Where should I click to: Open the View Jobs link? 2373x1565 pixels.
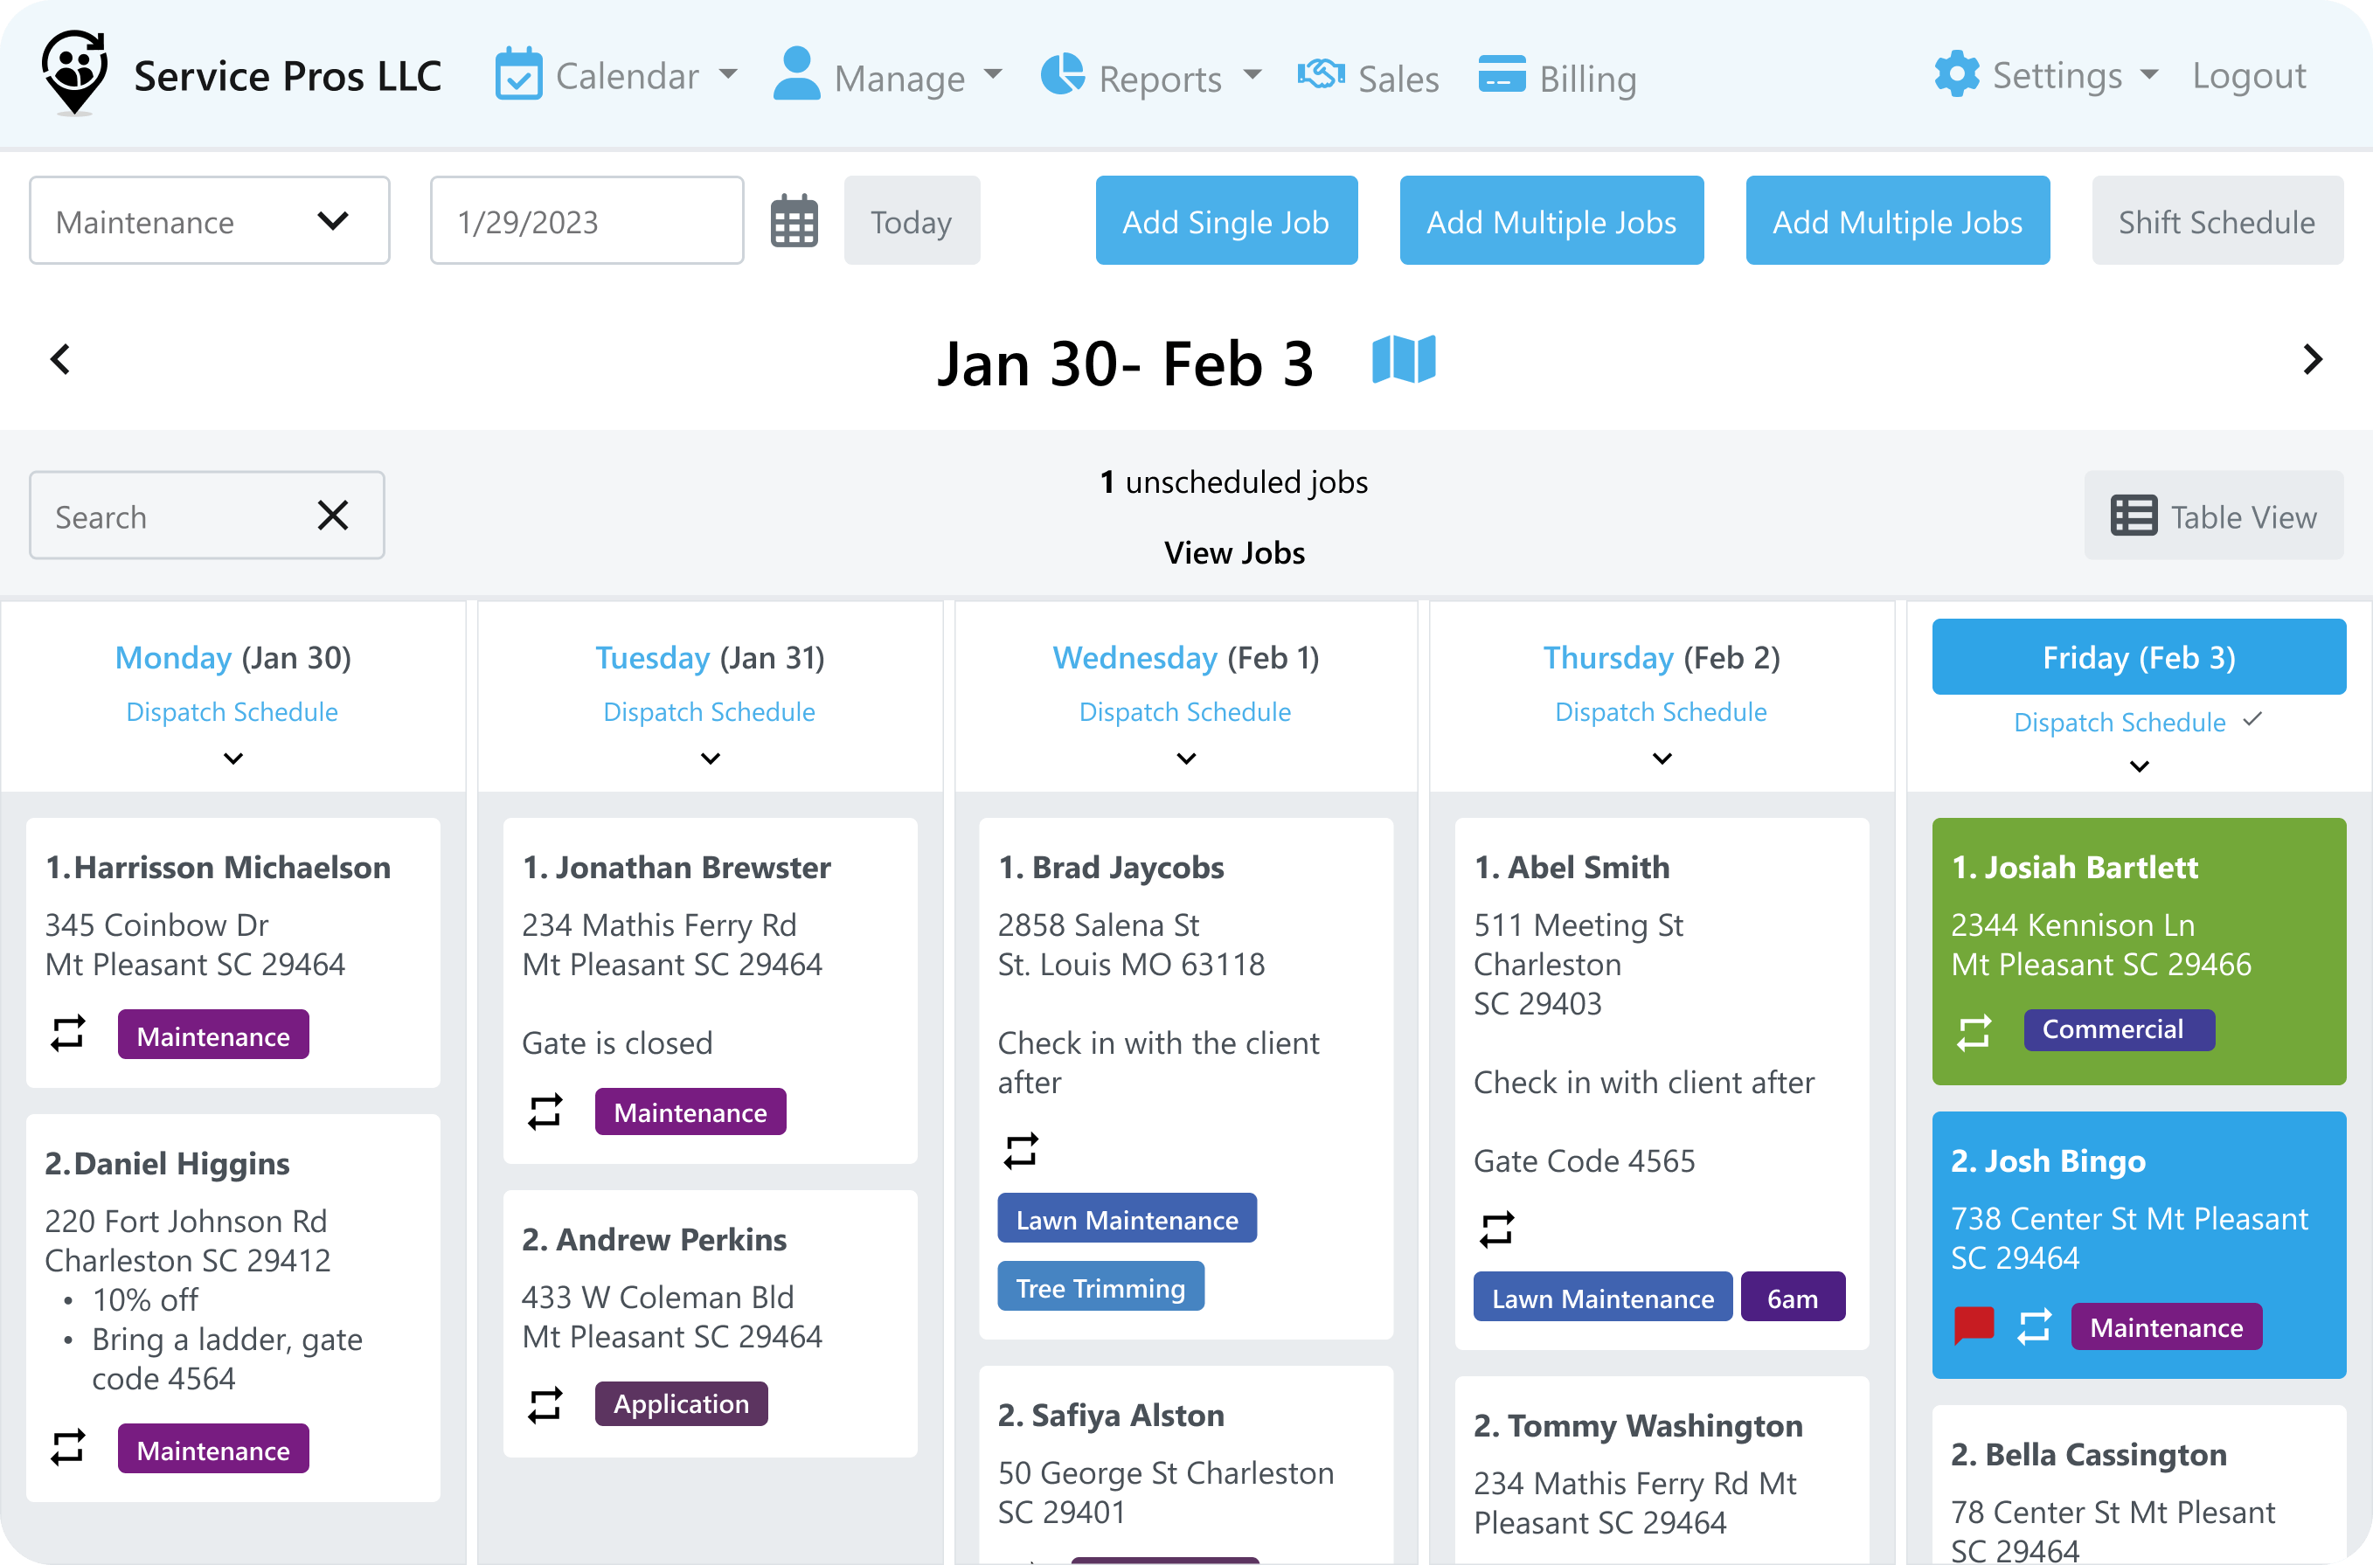click(x=1235, y=552)
